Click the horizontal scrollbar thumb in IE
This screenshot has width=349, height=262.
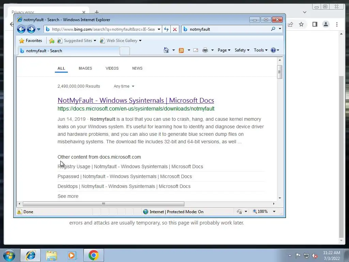point(104,204)
